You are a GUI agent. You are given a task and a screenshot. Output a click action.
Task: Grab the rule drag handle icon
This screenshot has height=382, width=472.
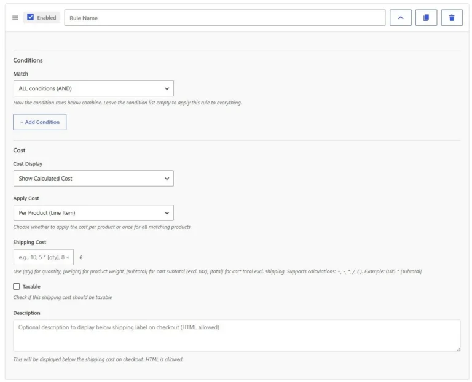[x=15, y=18]
